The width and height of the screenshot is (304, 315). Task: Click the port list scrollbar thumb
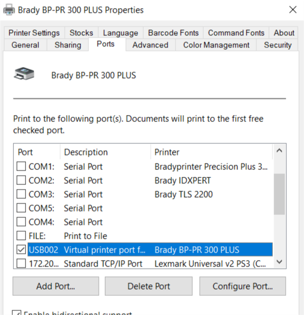coord(279,194)
